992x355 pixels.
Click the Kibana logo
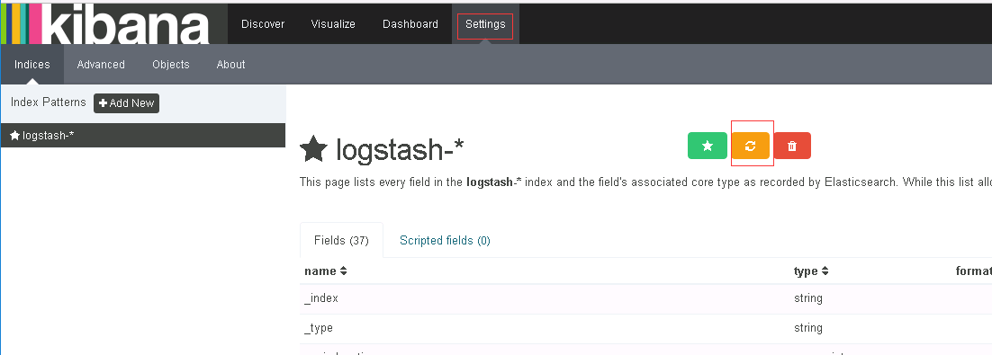pyautogui.click(x=105, y=24)
